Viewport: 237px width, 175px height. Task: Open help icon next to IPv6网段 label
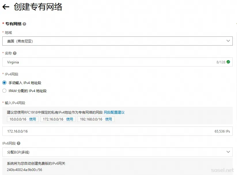point(19,143)
